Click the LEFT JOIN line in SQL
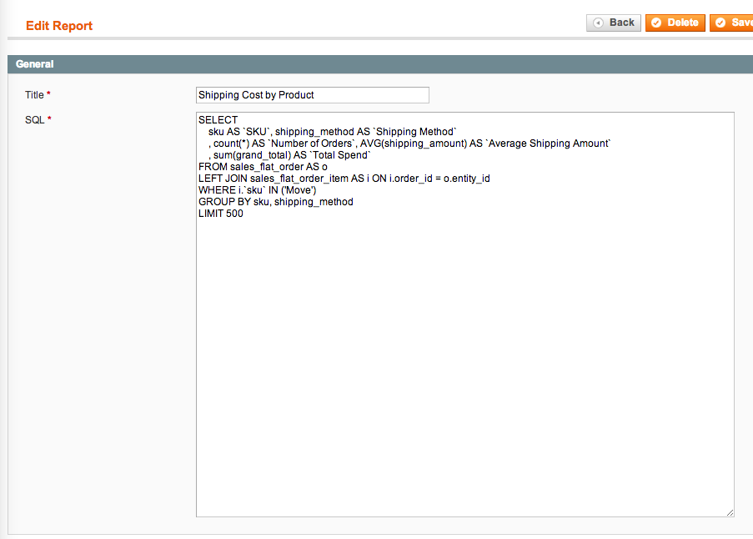Viewport: 753px width, 539px height. tap(344, 179)
